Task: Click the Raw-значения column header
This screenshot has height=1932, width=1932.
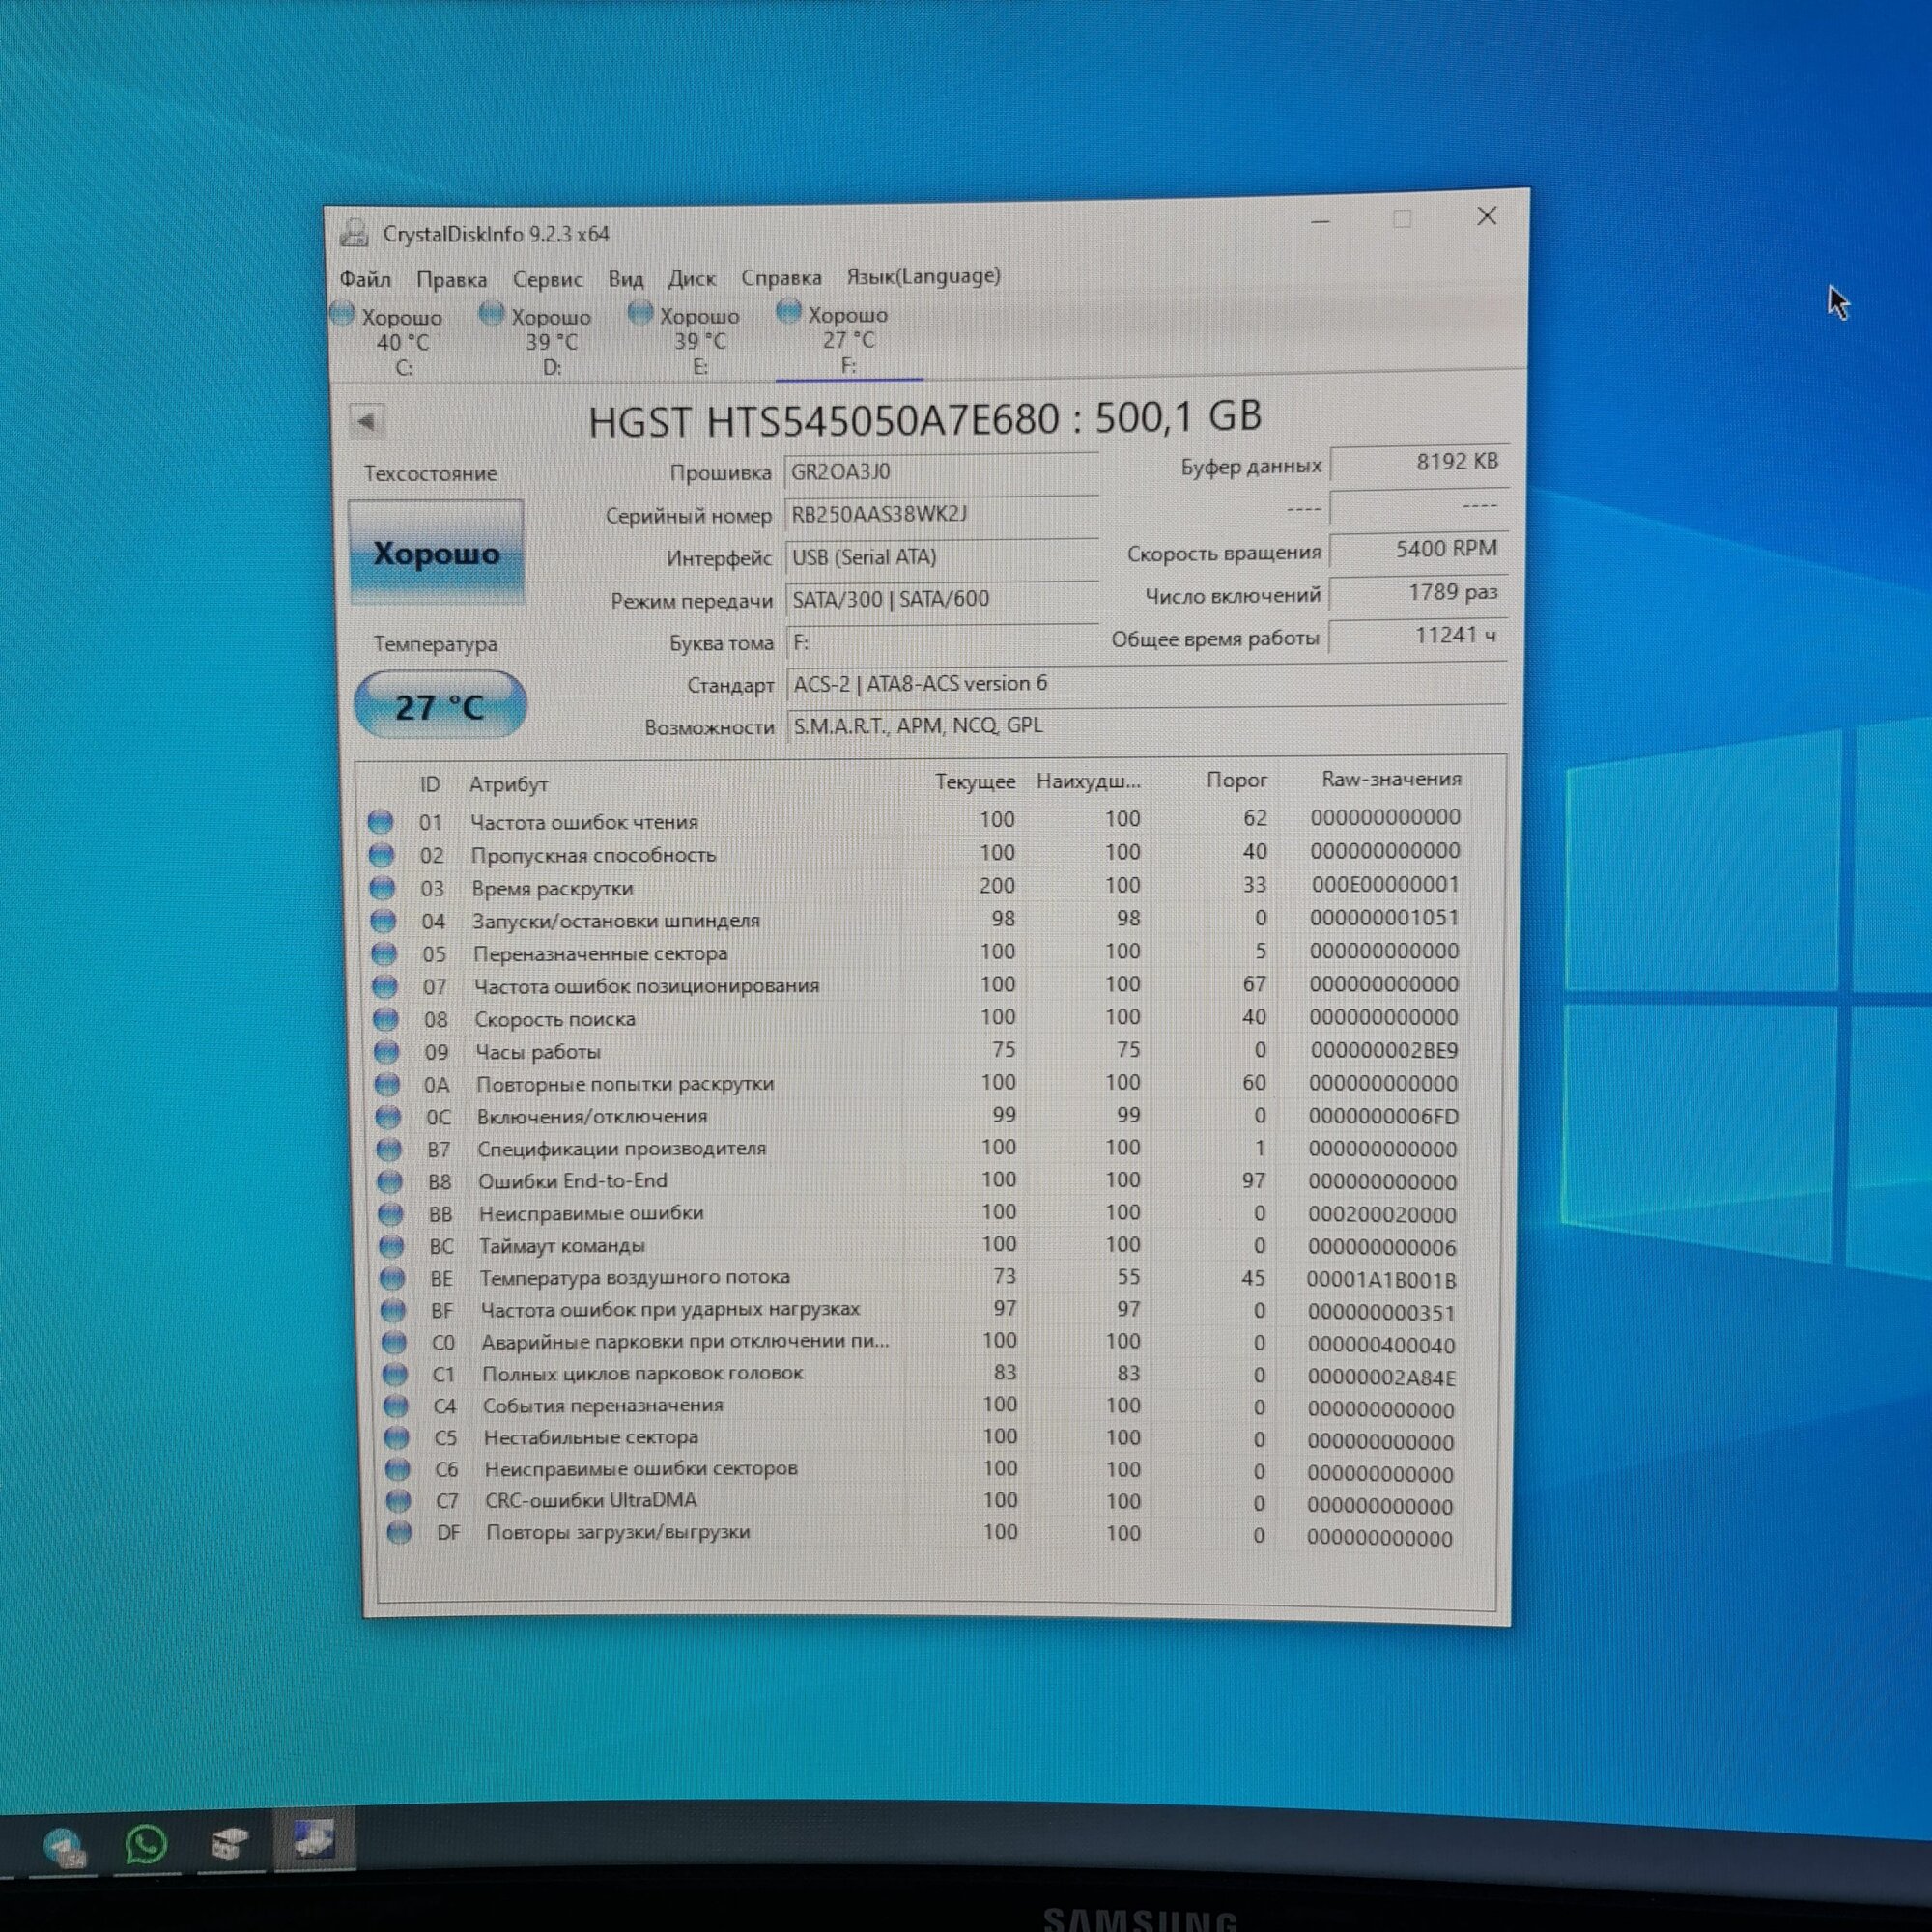Action: (x=1391, y=779)
